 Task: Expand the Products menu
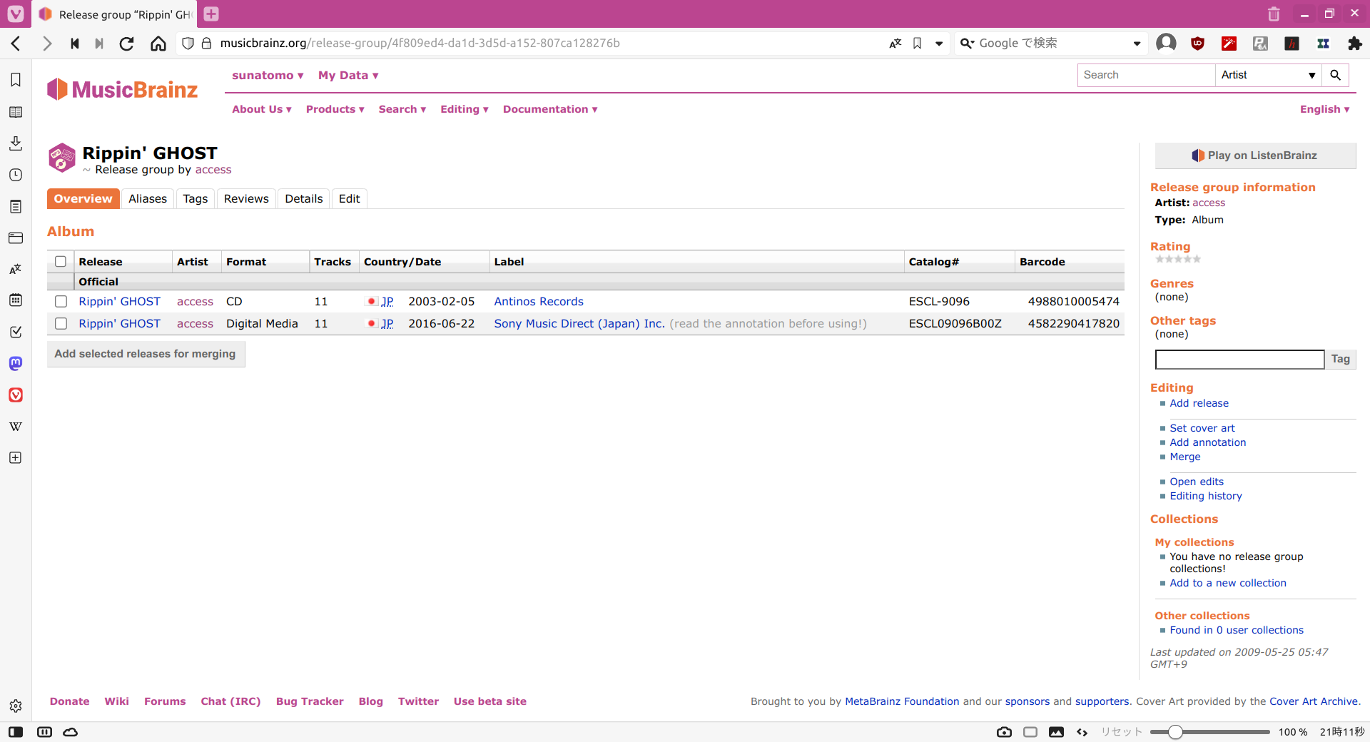(335, 109)
